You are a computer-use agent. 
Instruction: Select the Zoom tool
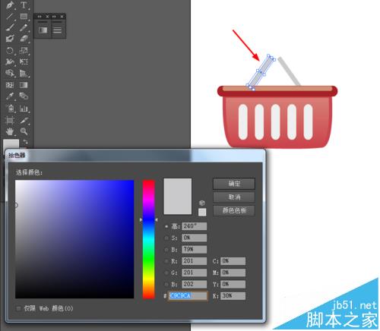click(x=24, y=131)
